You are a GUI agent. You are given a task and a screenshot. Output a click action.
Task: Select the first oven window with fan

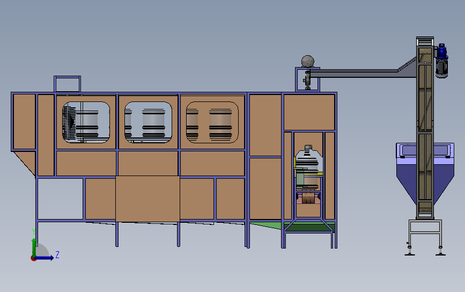(86, 122)
